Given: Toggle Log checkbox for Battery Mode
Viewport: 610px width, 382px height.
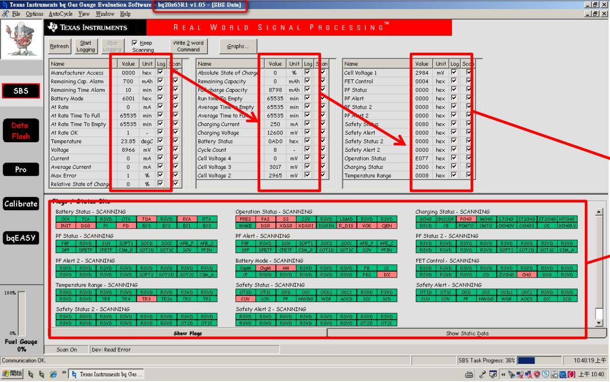Looking at the screenshot, I should point(161,98).
